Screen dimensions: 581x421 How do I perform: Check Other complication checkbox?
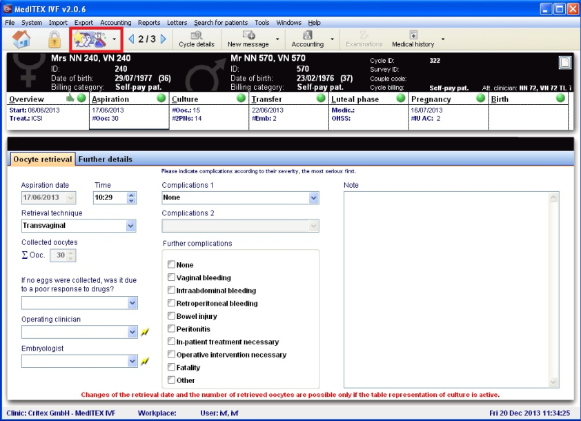171,380
